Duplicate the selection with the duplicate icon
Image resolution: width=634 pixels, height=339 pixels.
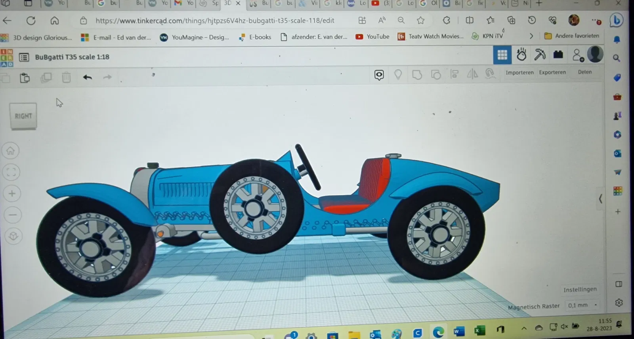(x=46, y=78)
